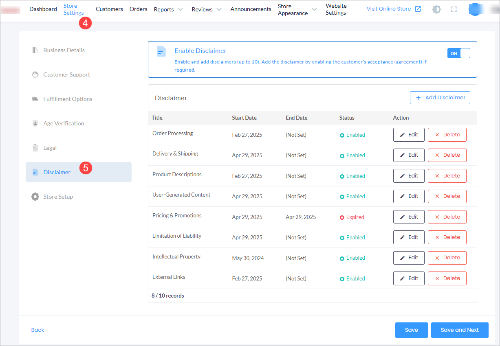Click the Intellectual Property title cell

(x=176, y=257)
